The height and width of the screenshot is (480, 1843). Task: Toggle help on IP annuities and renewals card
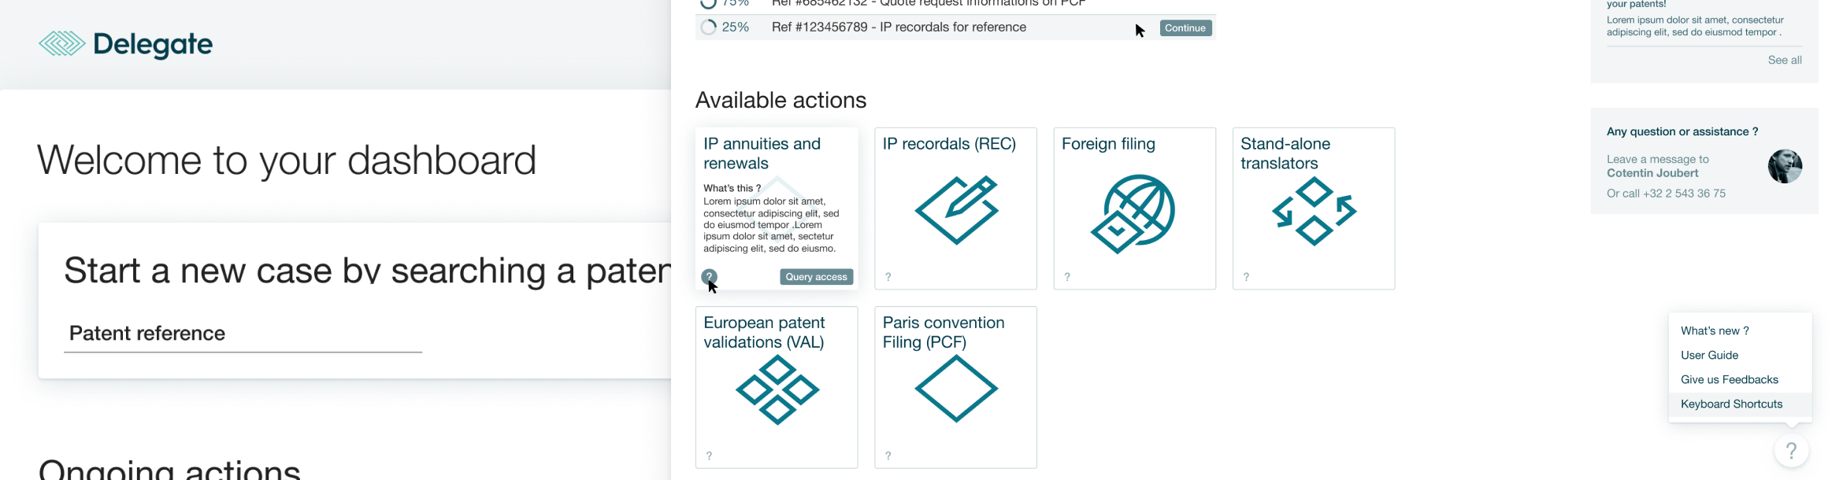pyautogui.click(x=709, y=277)
